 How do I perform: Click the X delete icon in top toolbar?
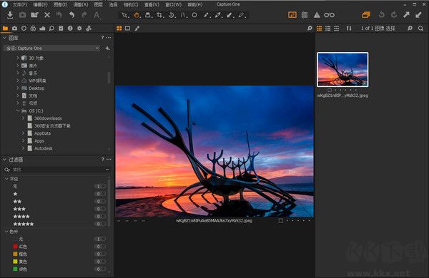pos(47,15)
